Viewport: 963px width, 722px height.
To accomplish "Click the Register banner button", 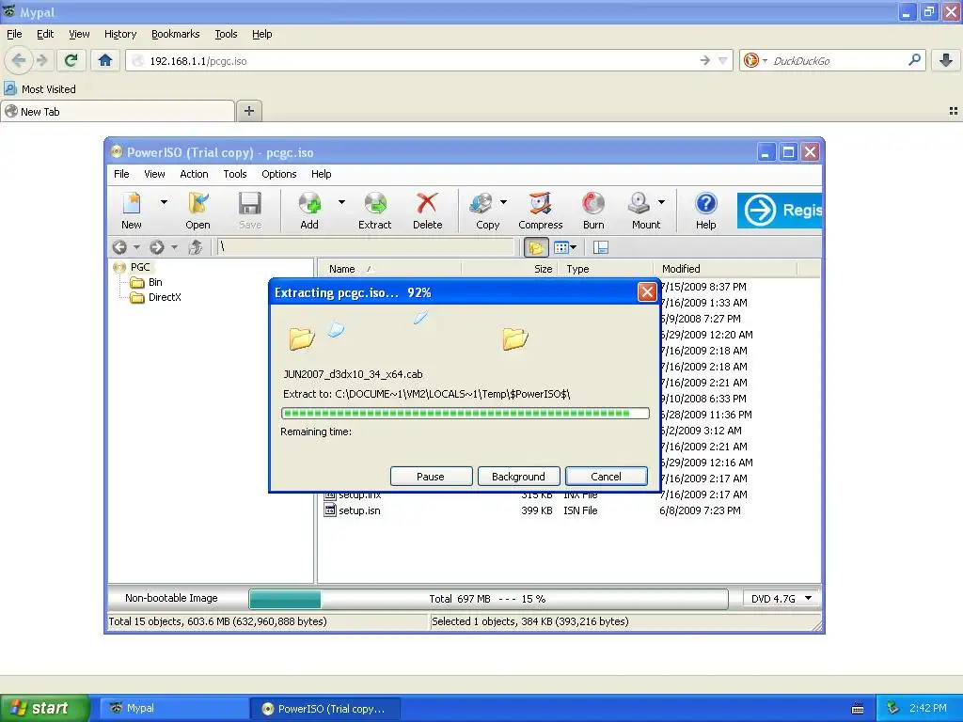I will (780, 210).
